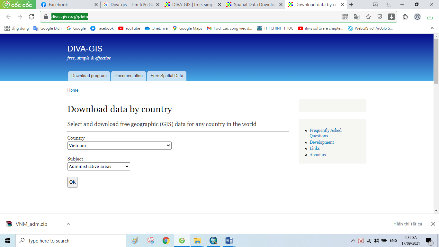Expand options for VNM_adm.zip download
The width and height of the screenshot is (439, 247).
(x=67, y=224)
